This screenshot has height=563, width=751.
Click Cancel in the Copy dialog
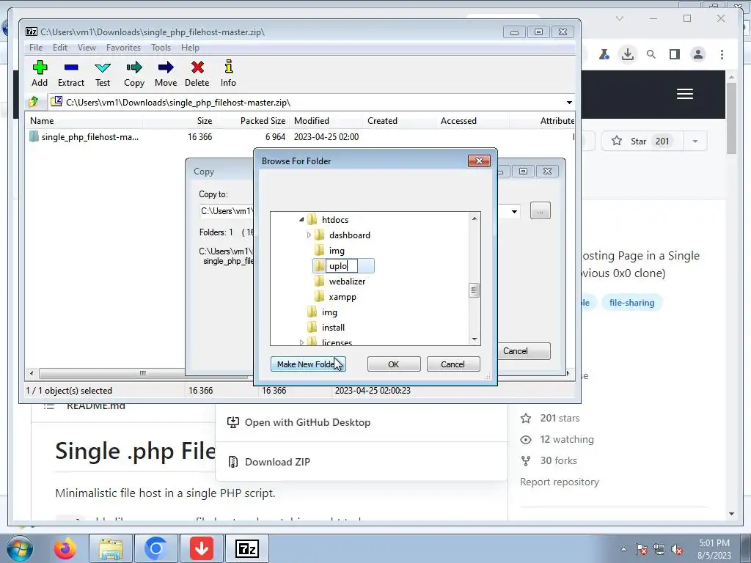522,351
